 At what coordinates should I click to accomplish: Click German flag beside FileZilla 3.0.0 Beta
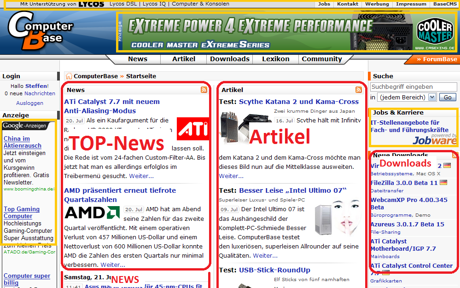443,183
